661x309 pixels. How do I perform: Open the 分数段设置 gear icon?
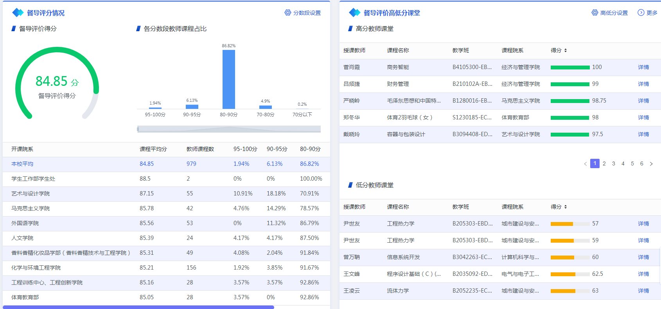[288, 13]
